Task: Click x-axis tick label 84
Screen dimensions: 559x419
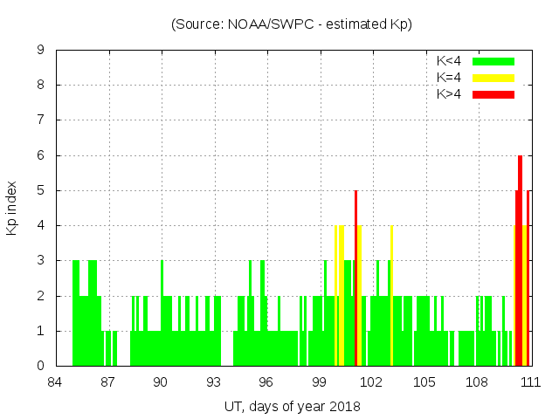Action: point(55,382)
